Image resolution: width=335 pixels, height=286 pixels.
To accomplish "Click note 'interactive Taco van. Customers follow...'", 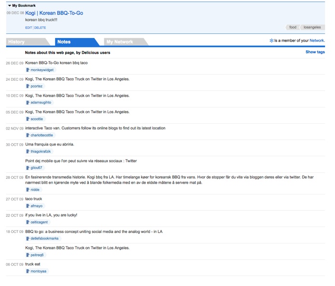I will pyautogui.click(x=95, y=128).
